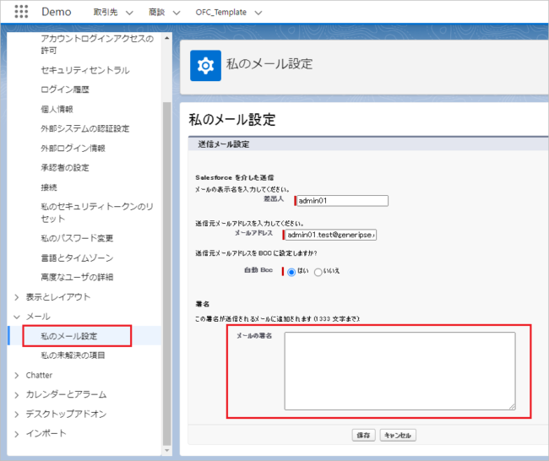Image resolution: width=549 pixels, height=461 pixels.
Task: Open 言語とタイムゾーン in the sidebar
Action: tap(77, 258)
